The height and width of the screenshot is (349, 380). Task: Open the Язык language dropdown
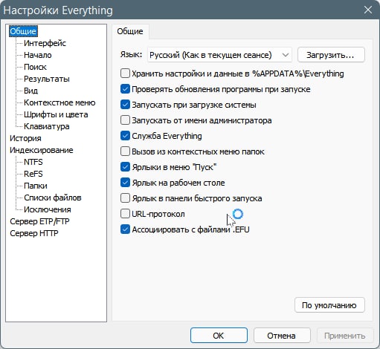pos(219,55)
